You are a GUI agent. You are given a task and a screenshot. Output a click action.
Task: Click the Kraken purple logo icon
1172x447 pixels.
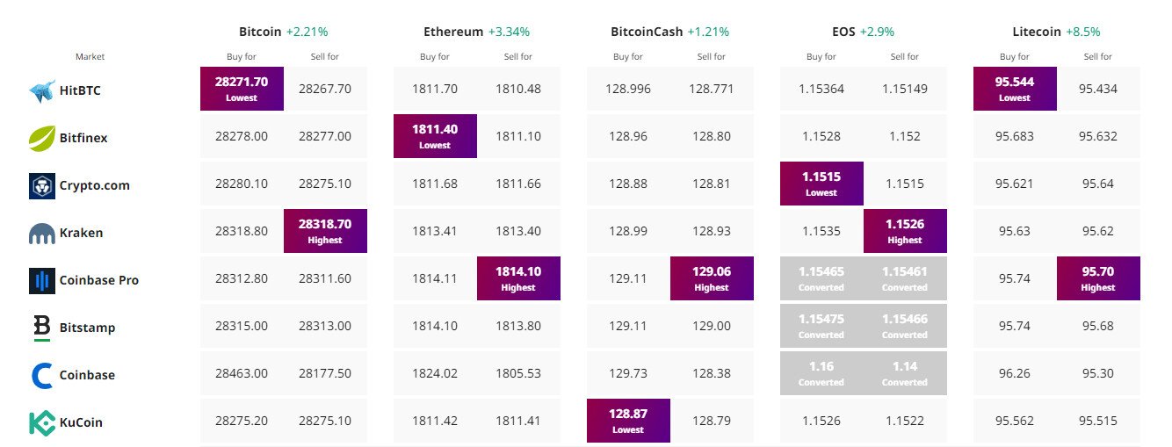[42, 234]
